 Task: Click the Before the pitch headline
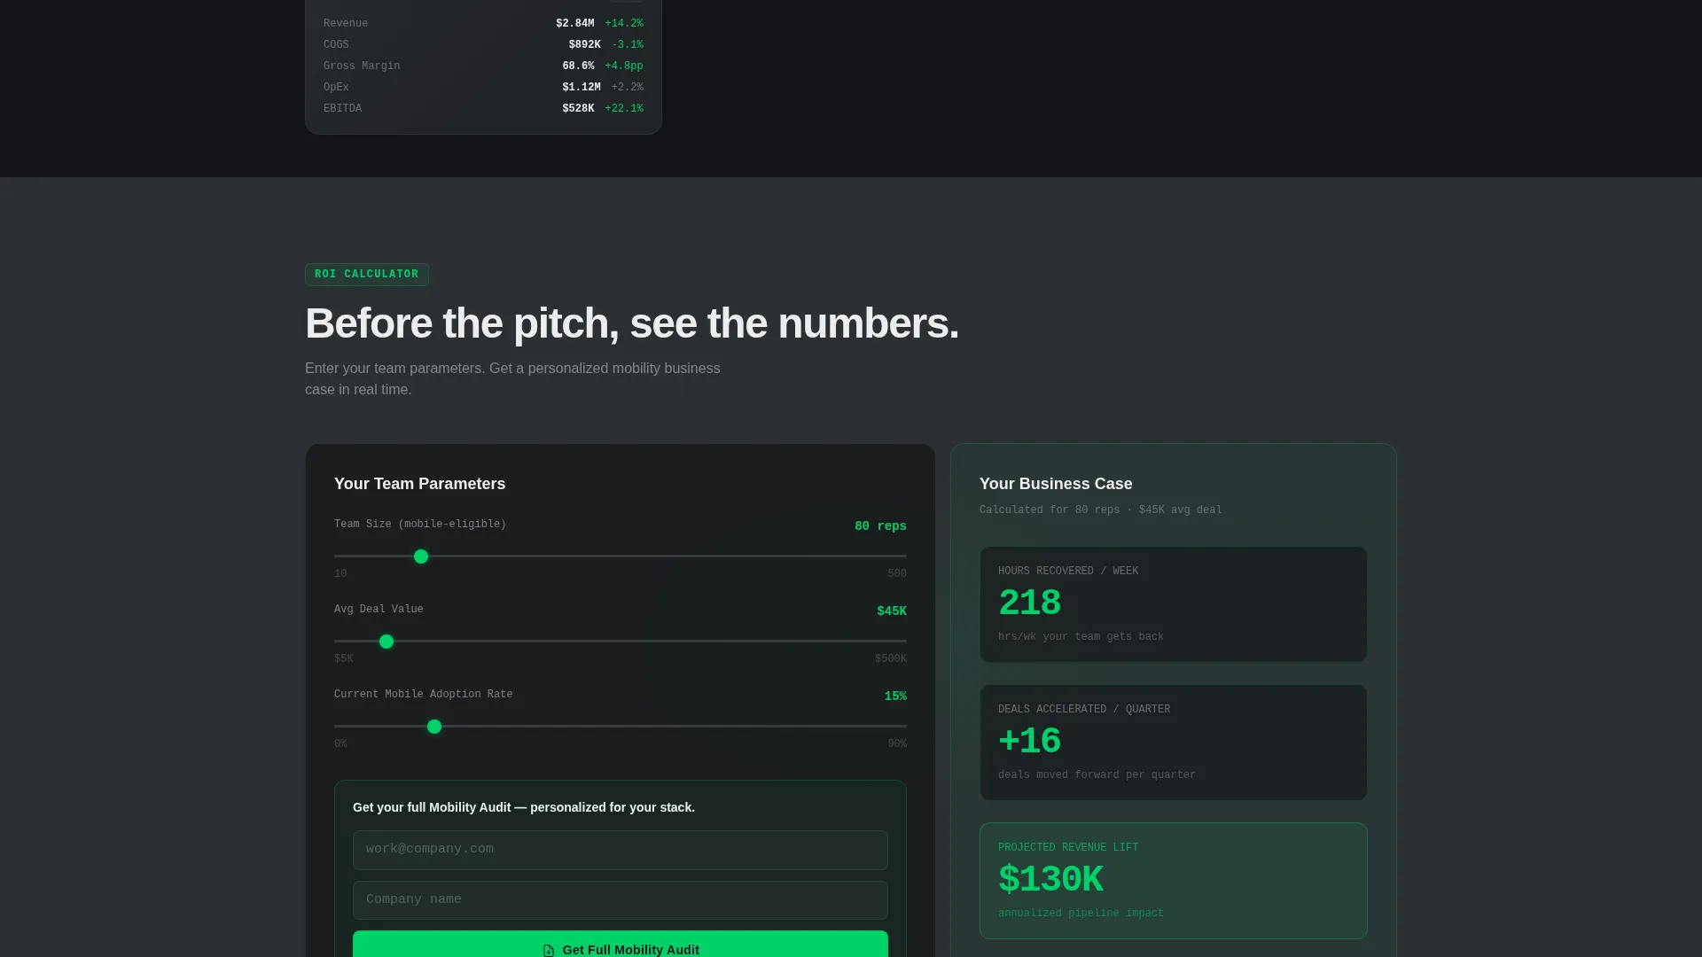(632, 323)
